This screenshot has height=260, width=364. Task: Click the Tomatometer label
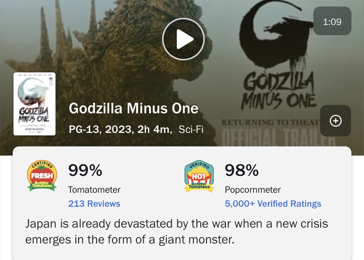(x=94, y=190)
